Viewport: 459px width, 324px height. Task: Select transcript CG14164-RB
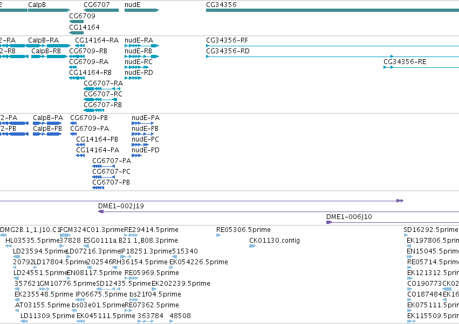tap(77, 78)
